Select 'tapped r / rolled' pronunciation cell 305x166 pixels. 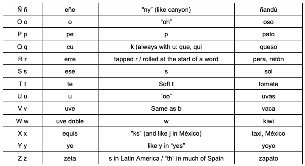(166, 59)
